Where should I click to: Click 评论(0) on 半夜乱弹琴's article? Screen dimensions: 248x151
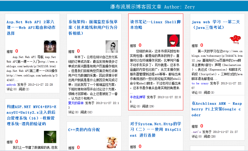135,106
